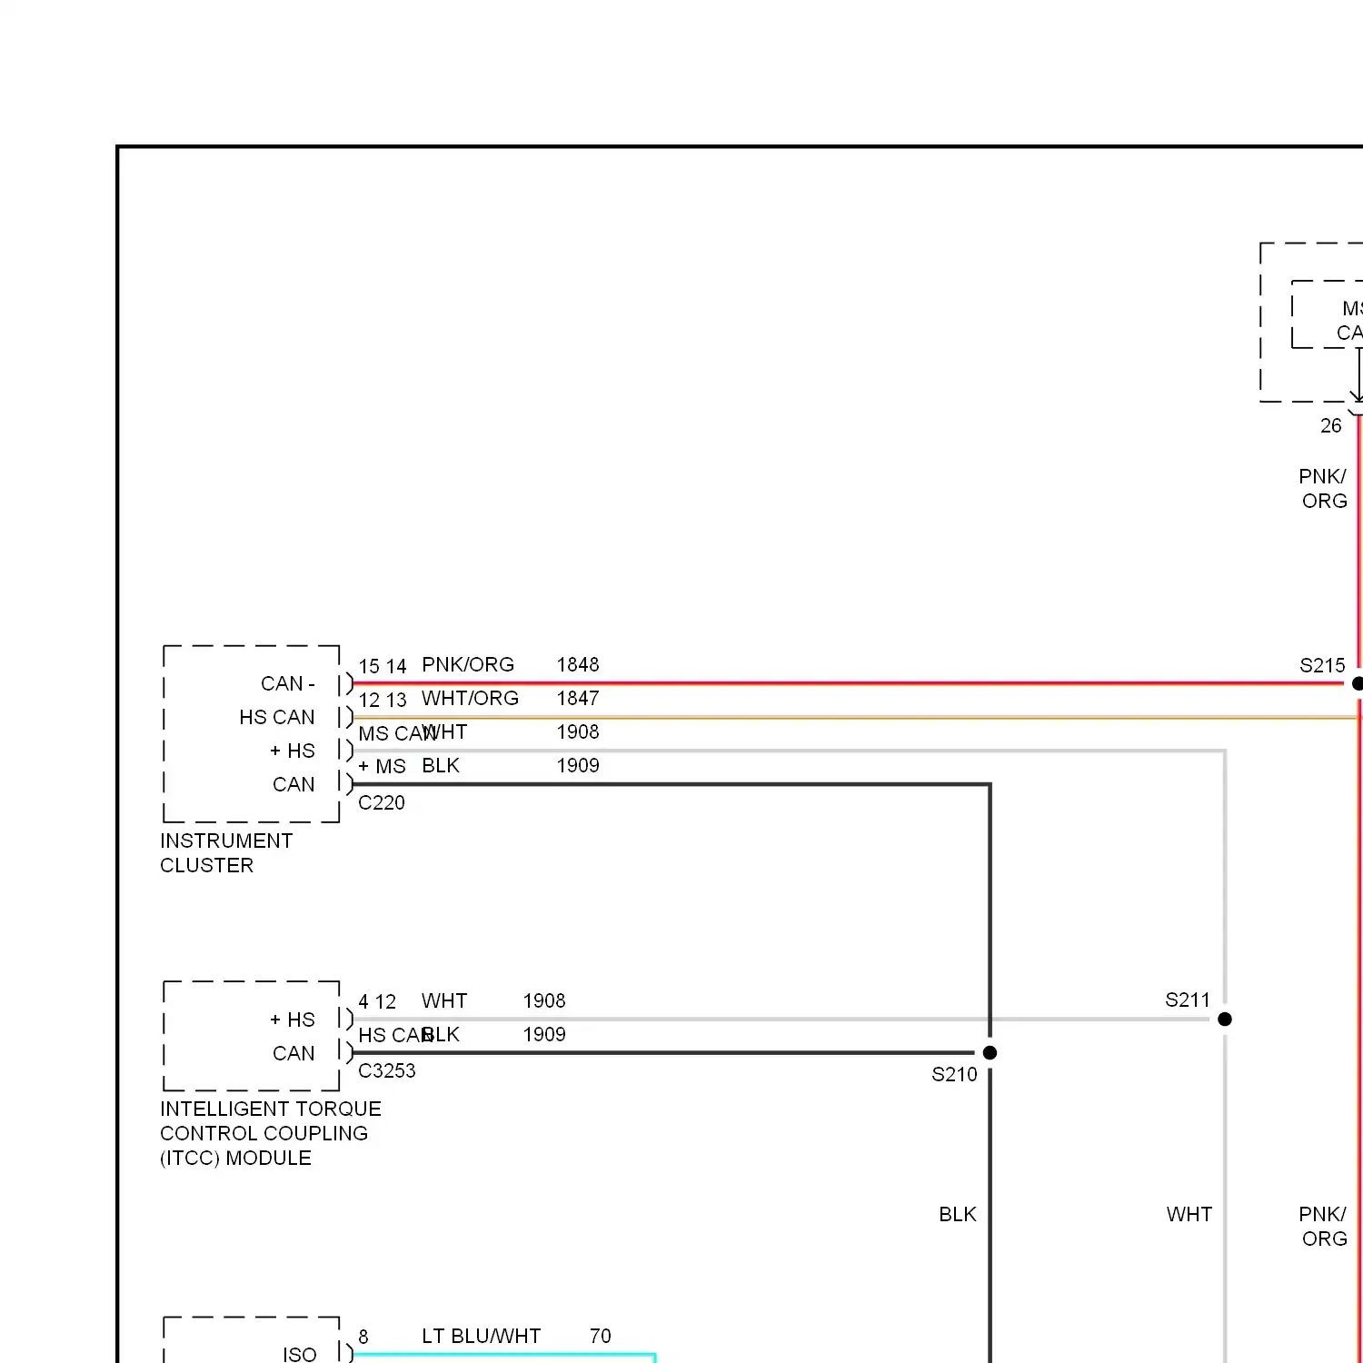Viewport: 1363px width, 1363px height.
Task: Select splice label S211
Action: pos(1188,1000)
